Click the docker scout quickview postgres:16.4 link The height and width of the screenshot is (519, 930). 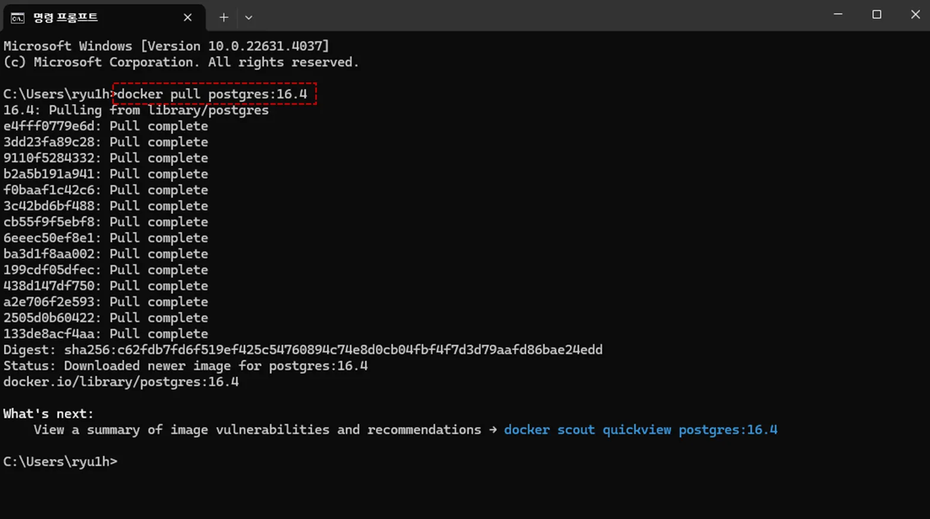pos(640,430)
